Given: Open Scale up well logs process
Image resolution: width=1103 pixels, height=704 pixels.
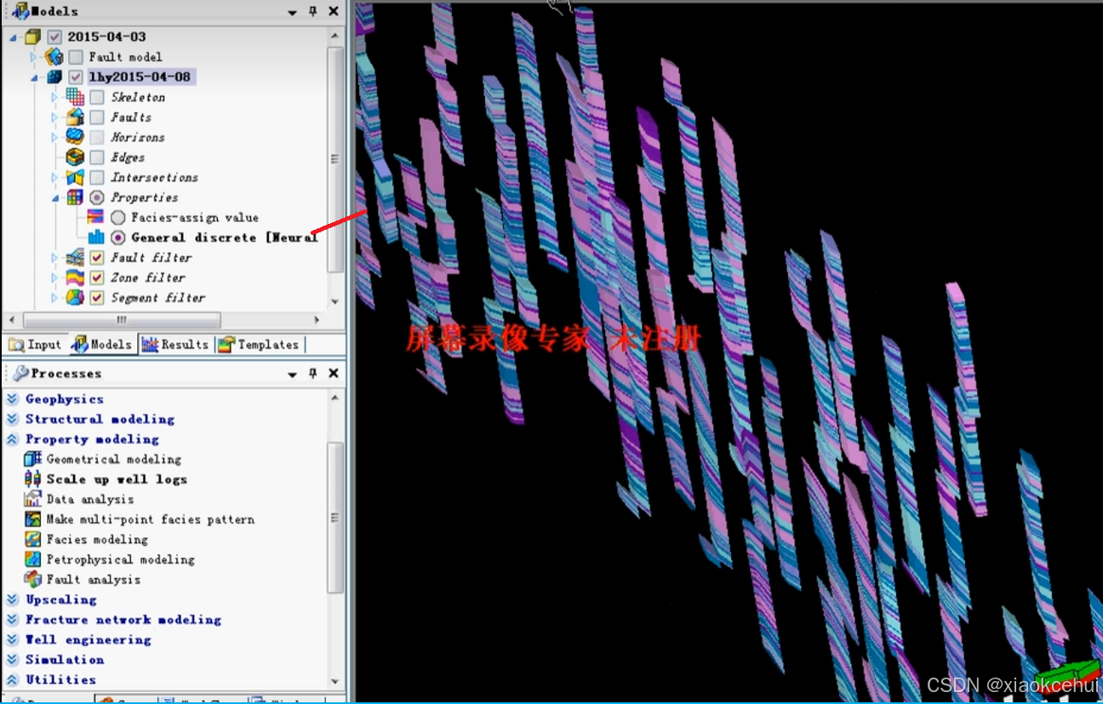Looking at the screenshot, I should coord(117,479).
